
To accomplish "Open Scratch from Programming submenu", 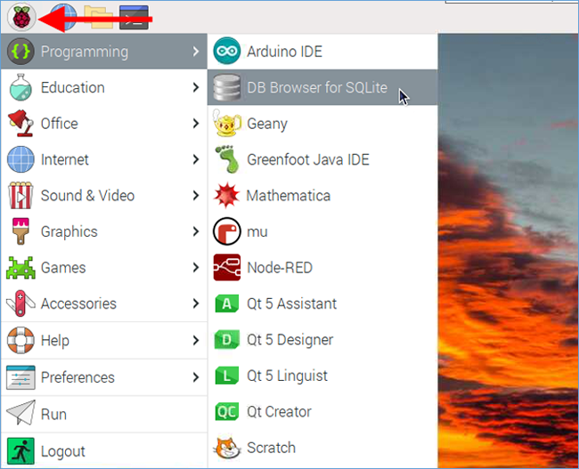I will pyautogui.click(x=322, y=448).
